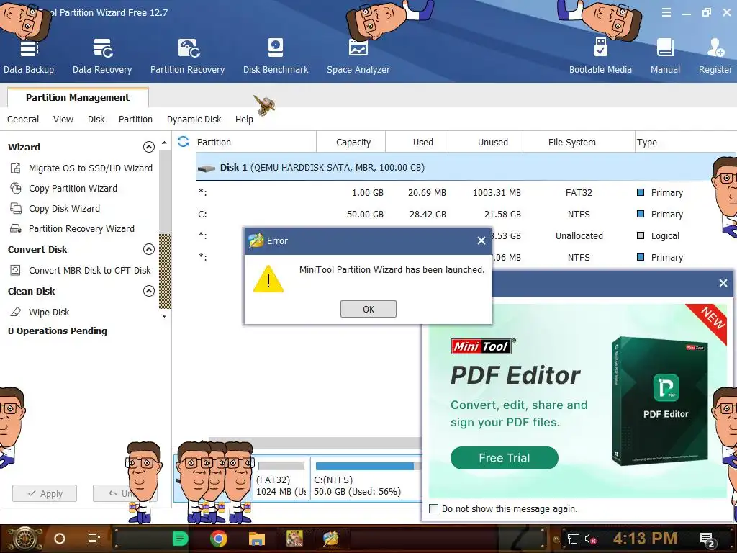
Task: Click the Free Trial button
Action: (x=505, y=457)
